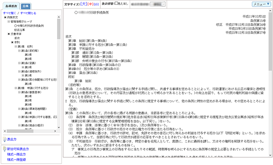Collapse the 例規本文 root node
Screen dimensions: 273x165
tap(5, 17)
